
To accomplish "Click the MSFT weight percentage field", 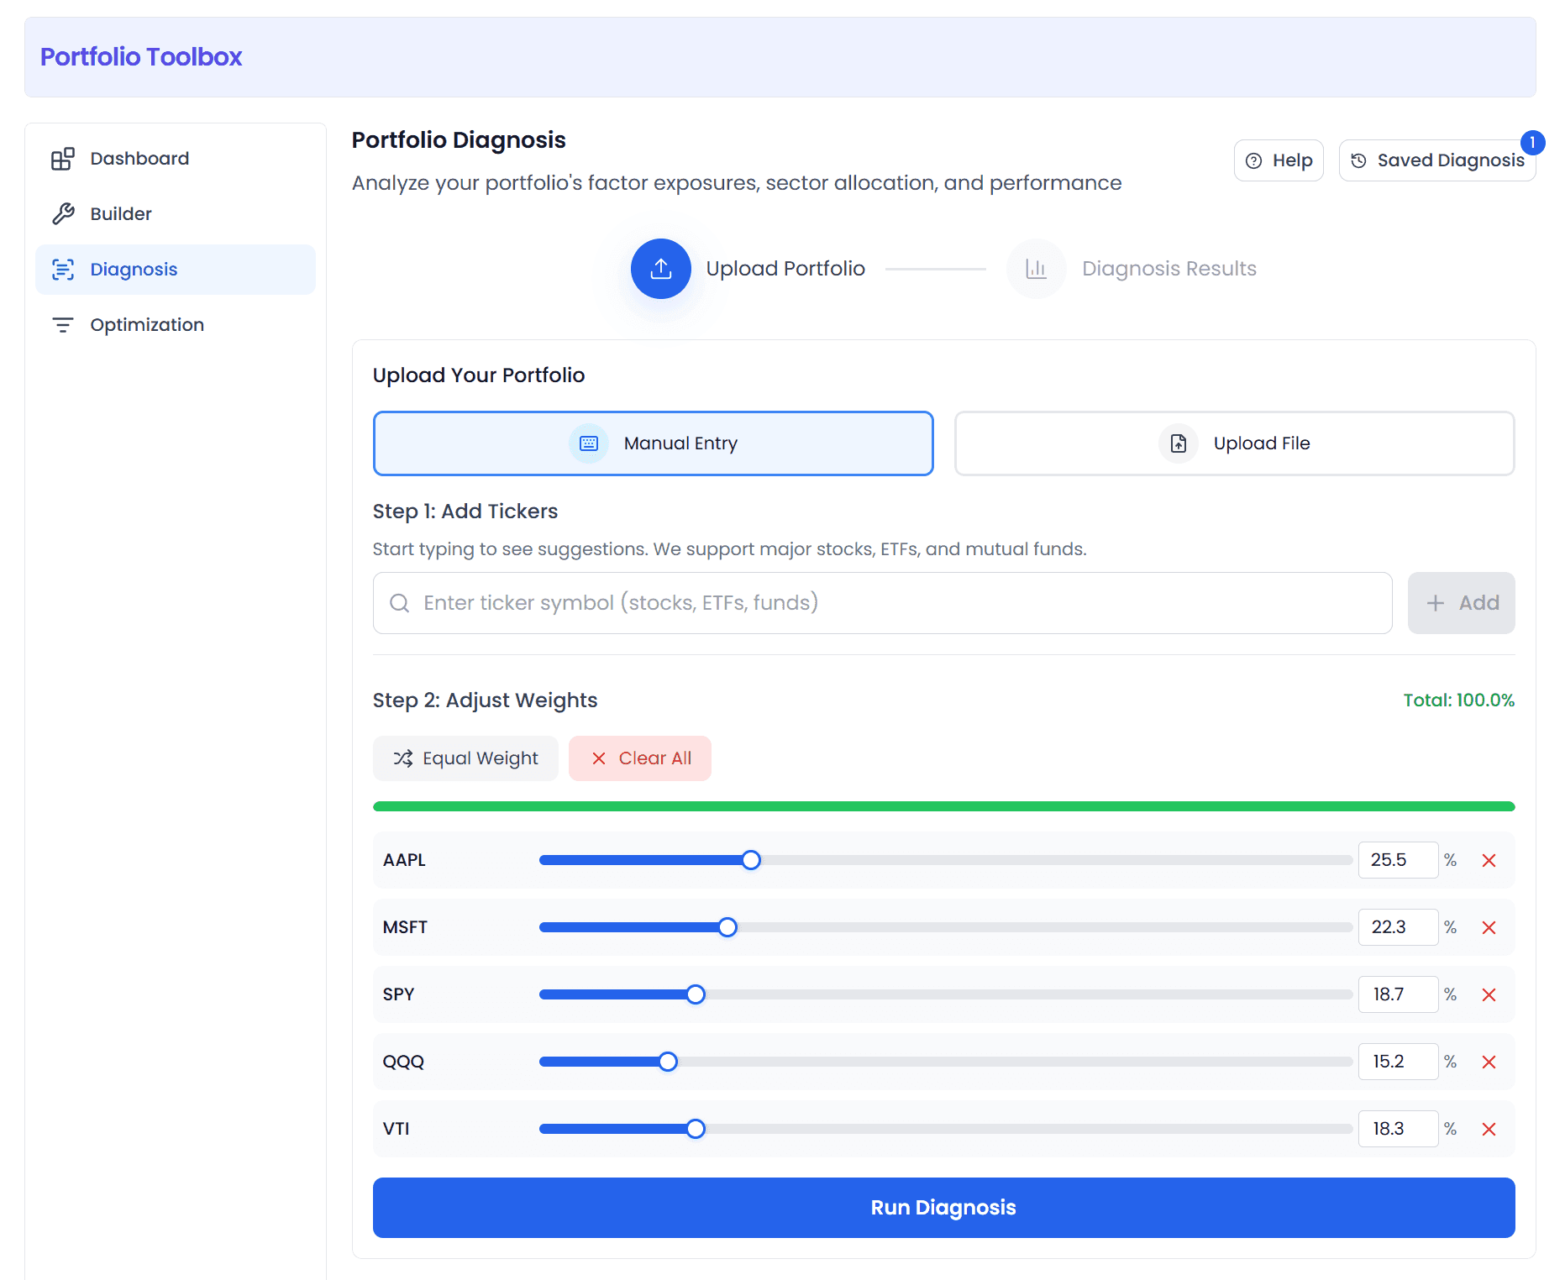I will [1398, 927].
